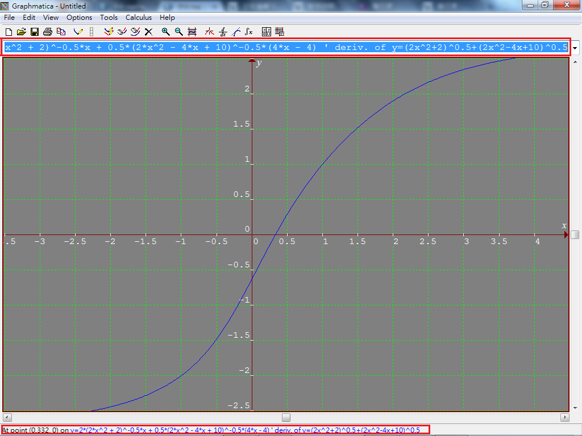This screenshot has width=582, height=436.
Task: Click the Zoom In magnifier icon
Action: coord(165,32)
